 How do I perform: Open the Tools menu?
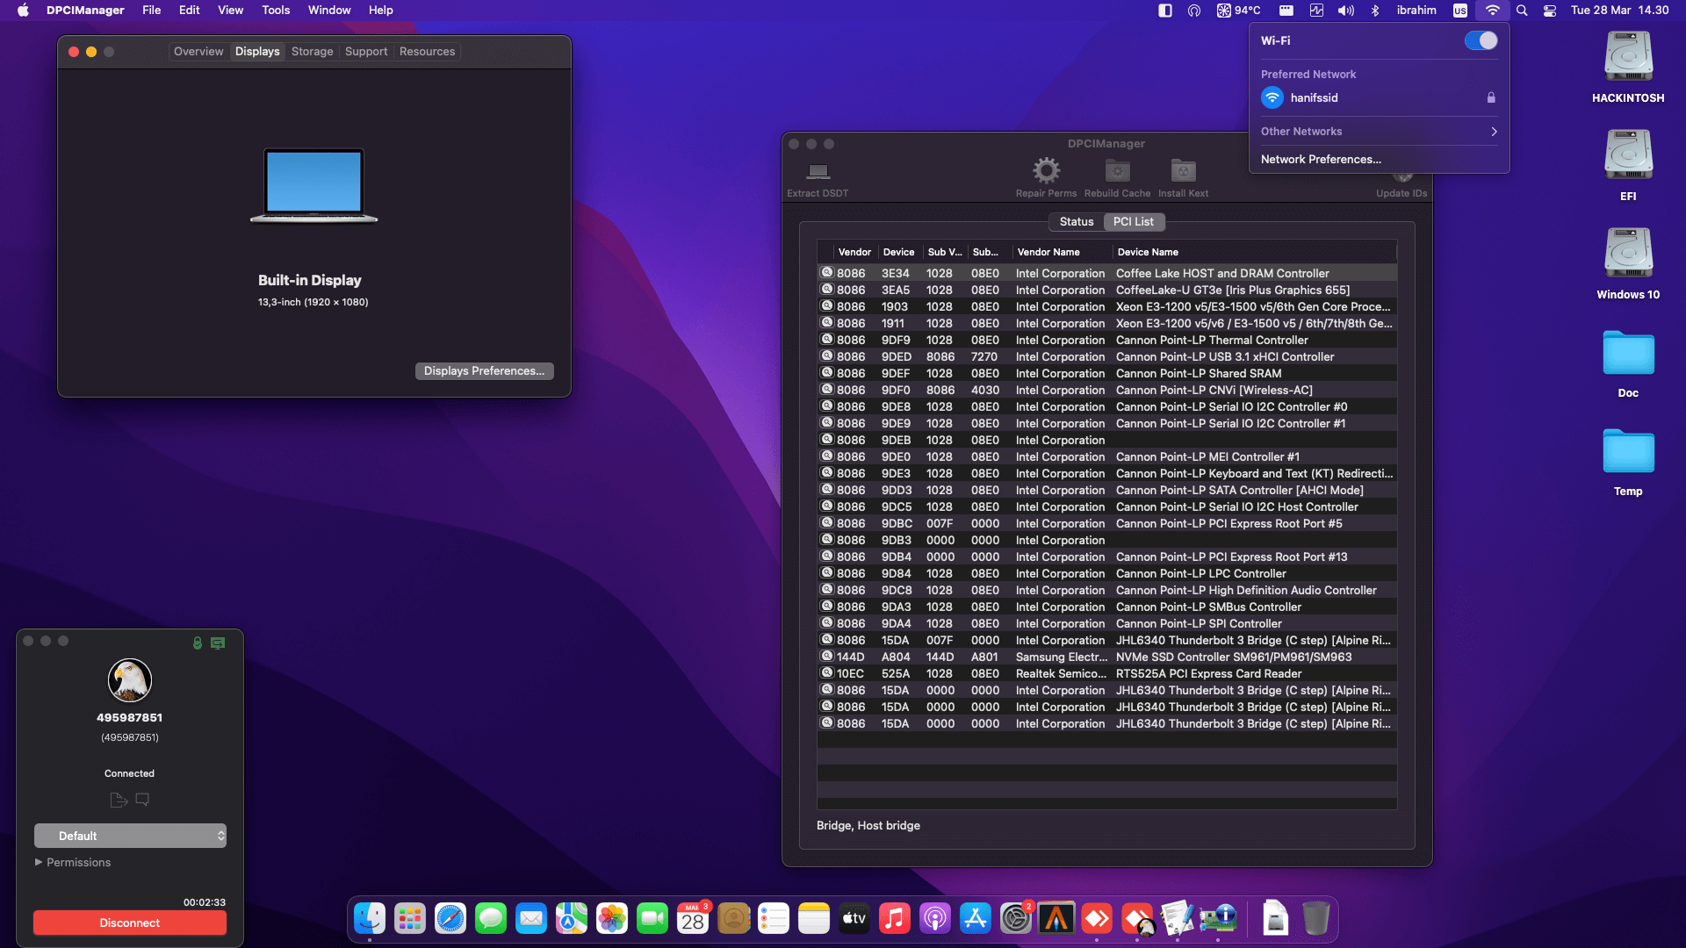(x=275, y=10)
